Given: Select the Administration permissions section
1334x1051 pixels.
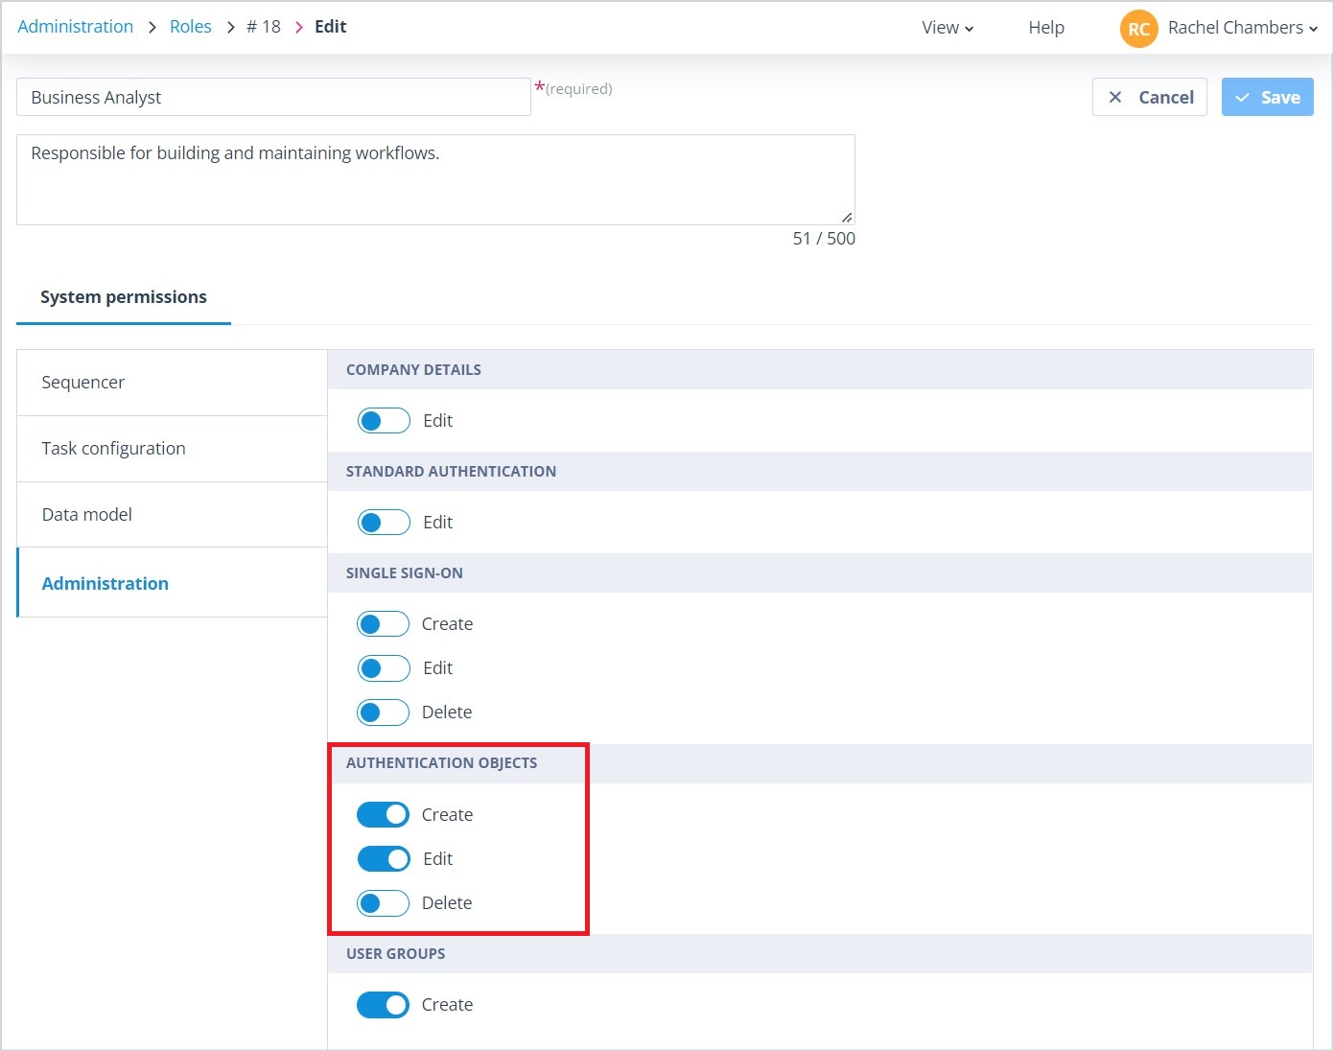Looking at the screenshot, I should (173, 583).
